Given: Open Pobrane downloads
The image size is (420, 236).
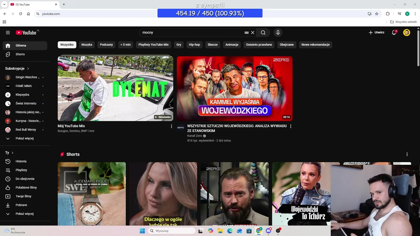Looking at the screenshot, I should pyautogui.click(x=25, y=205).
